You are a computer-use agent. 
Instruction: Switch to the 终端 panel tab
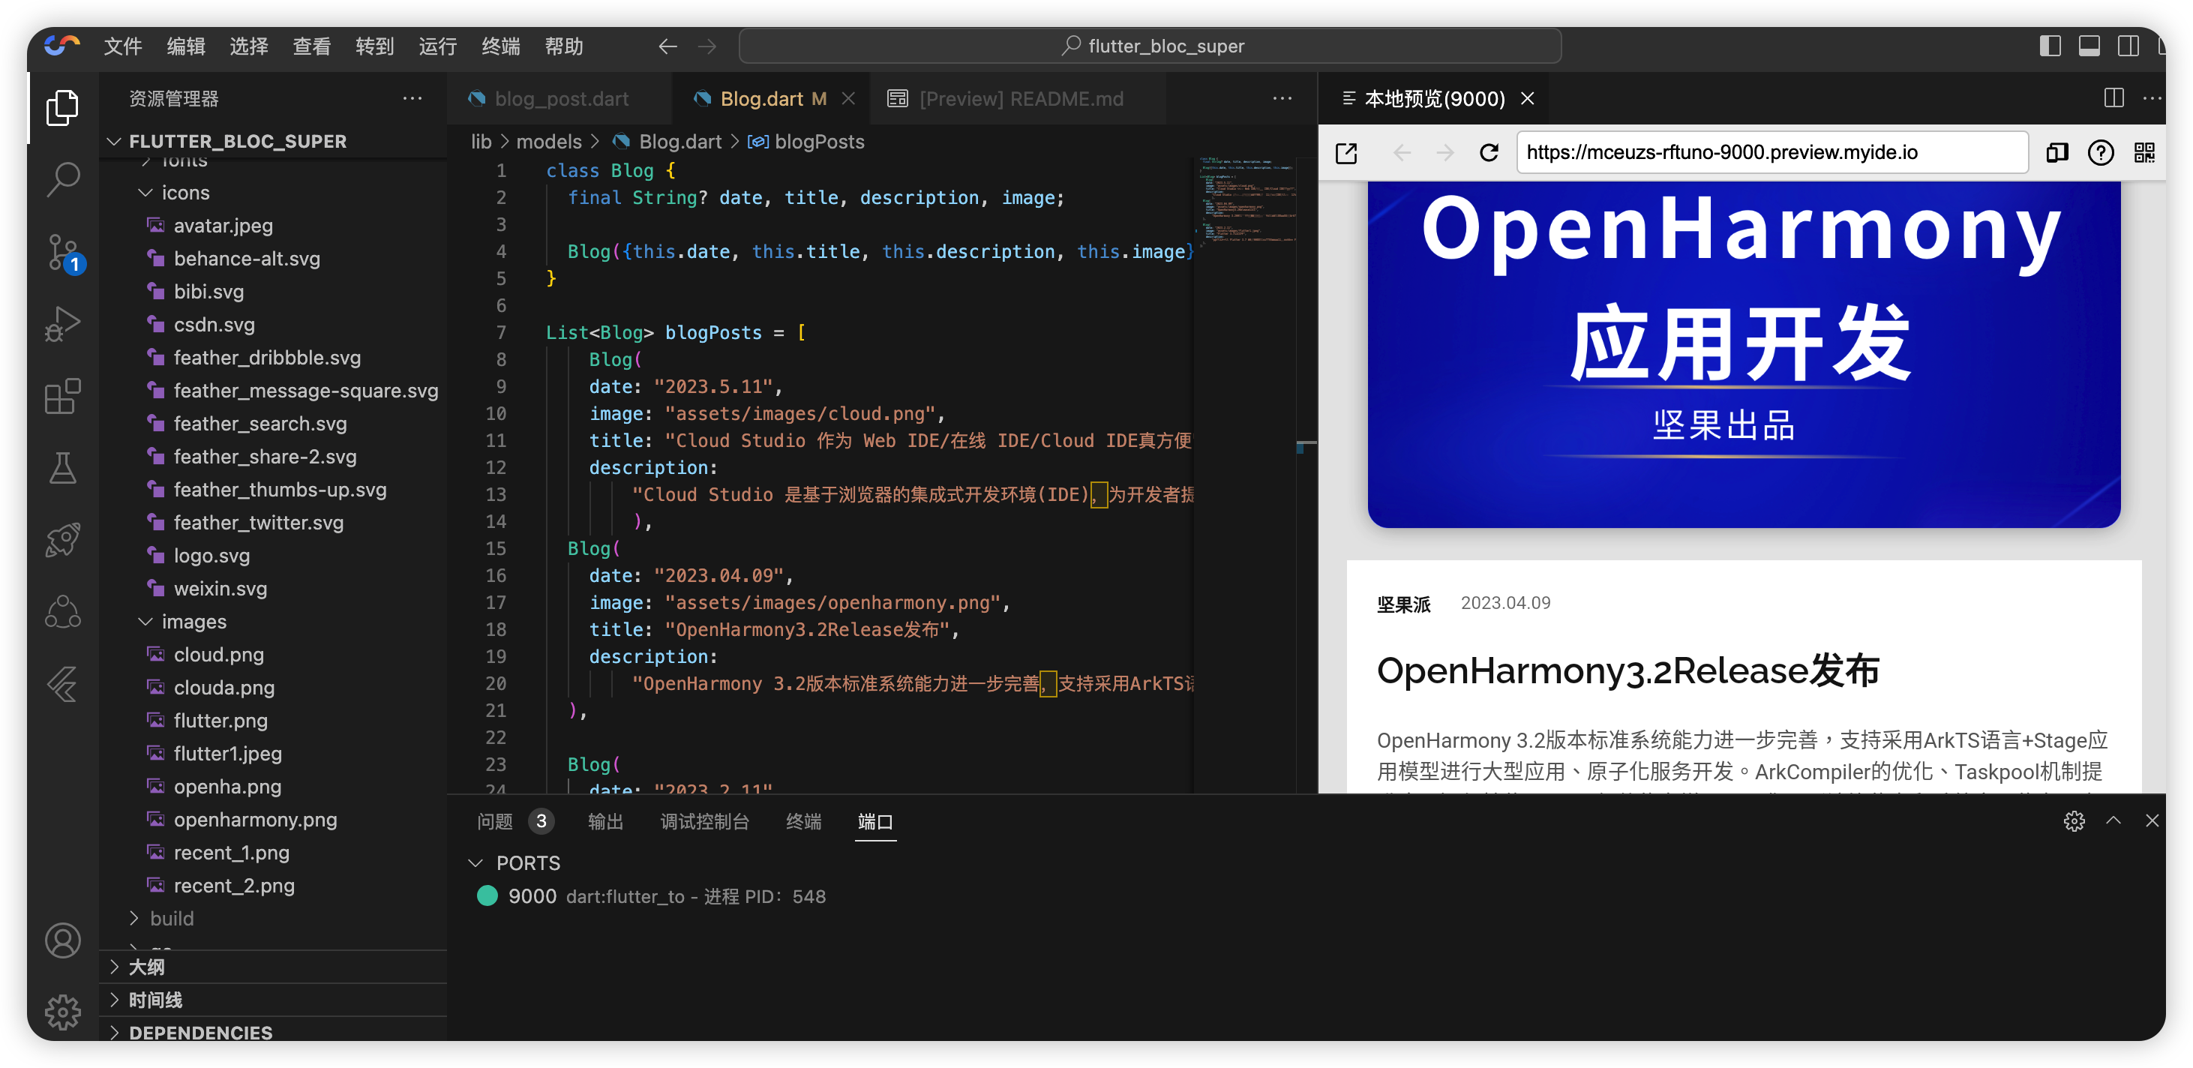tap(802, 821)
